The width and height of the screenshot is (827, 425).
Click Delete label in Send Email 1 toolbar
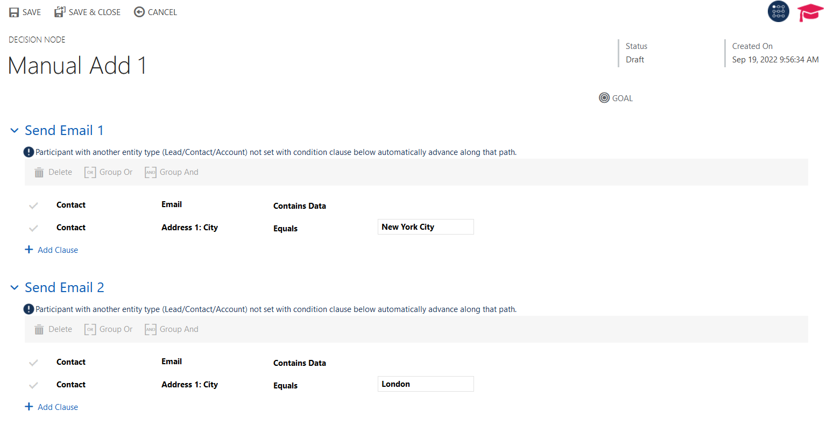pyautogui.click(x=60, y=172)
